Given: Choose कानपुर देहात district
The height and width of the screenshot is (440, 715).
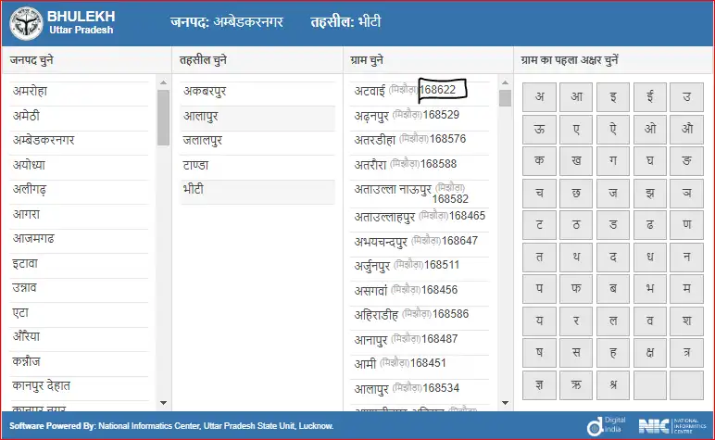Looking at the screenshot, I should point(80,386).
